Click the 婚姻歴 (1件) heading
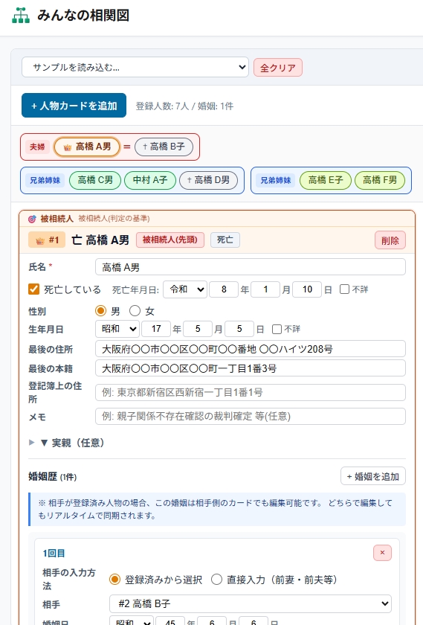 coord(53,476)
